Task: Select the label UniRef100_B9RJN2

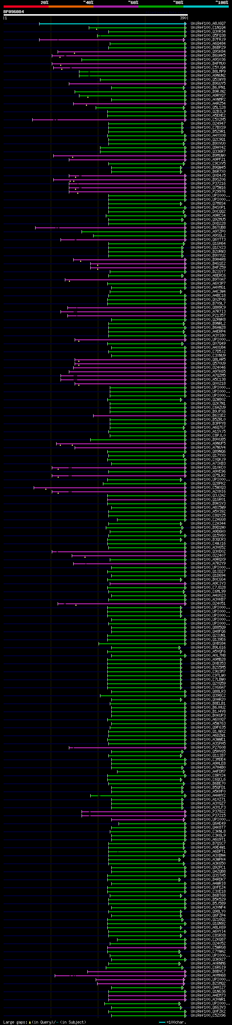Action: click(208, 91)
